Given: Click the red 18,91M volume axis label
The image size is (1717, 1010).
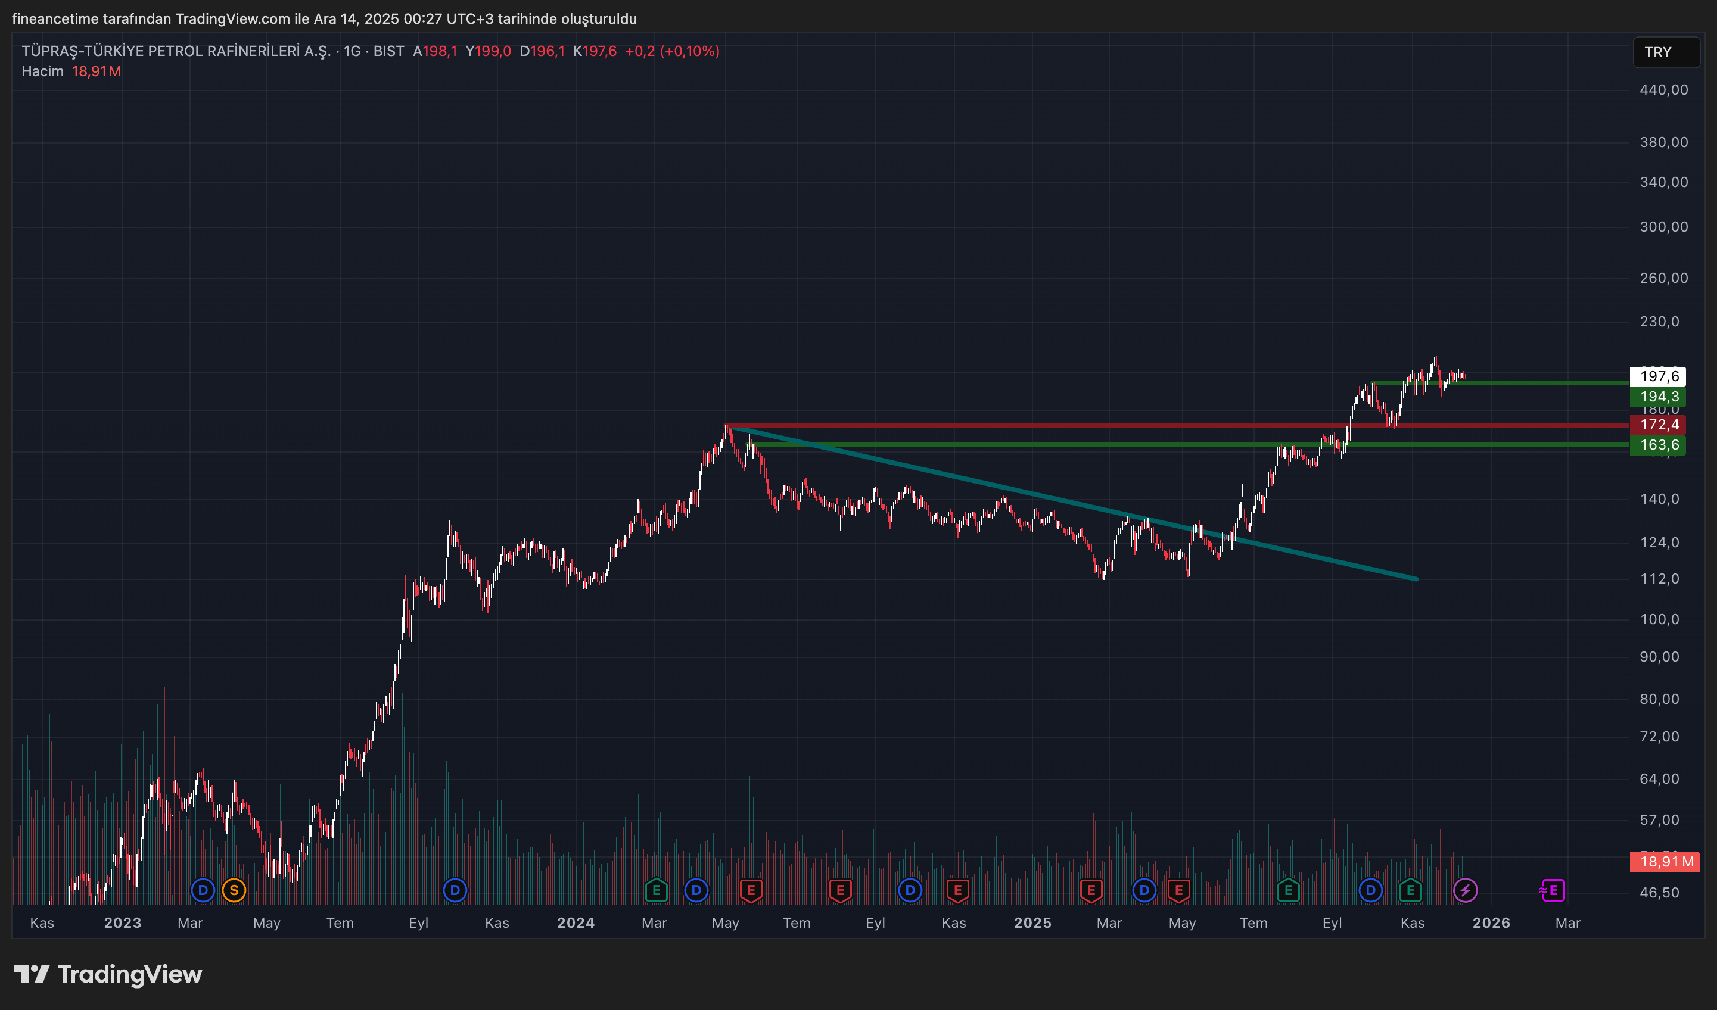Looking at the screenshot, I should (1665, 862).
